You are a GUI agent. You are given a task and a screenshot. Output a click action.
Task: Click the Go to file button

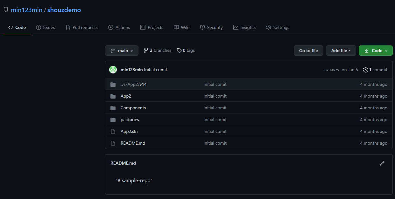(x=308, y=51)
